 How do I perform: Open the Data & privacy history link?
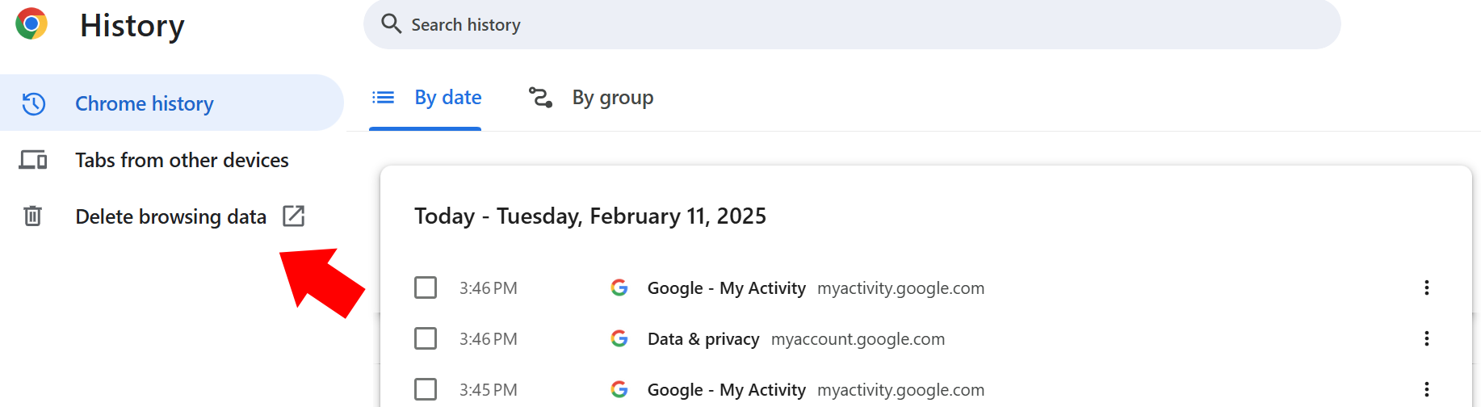703,339
